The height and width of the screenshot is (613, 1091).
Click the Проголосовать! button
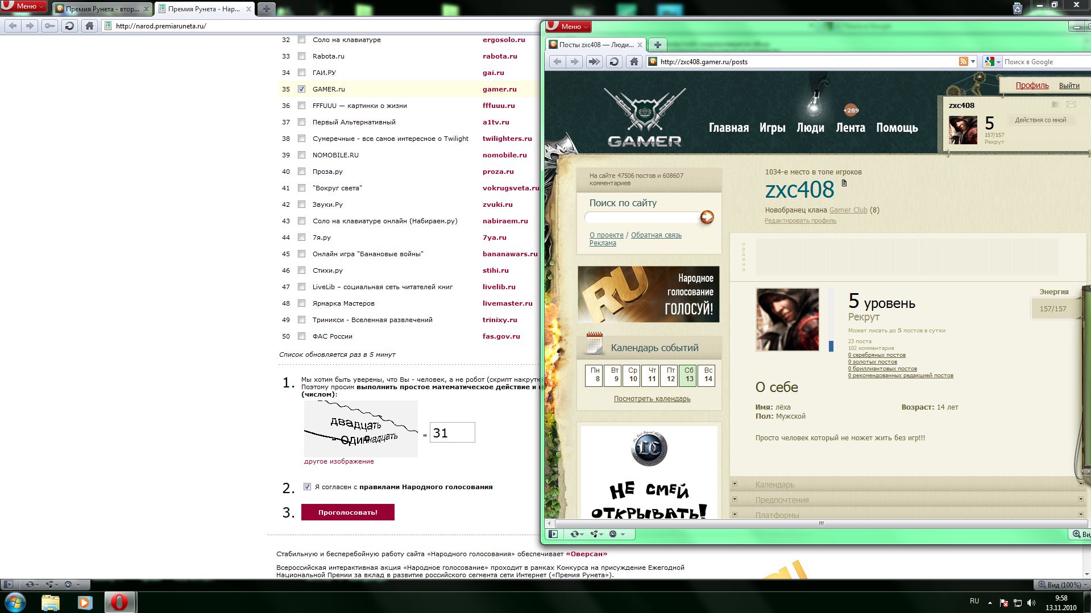coord(347,512)
